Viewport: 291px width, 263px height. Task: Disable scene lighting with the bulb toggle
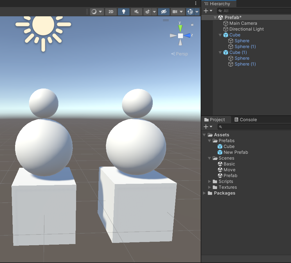tap(123, 12)
